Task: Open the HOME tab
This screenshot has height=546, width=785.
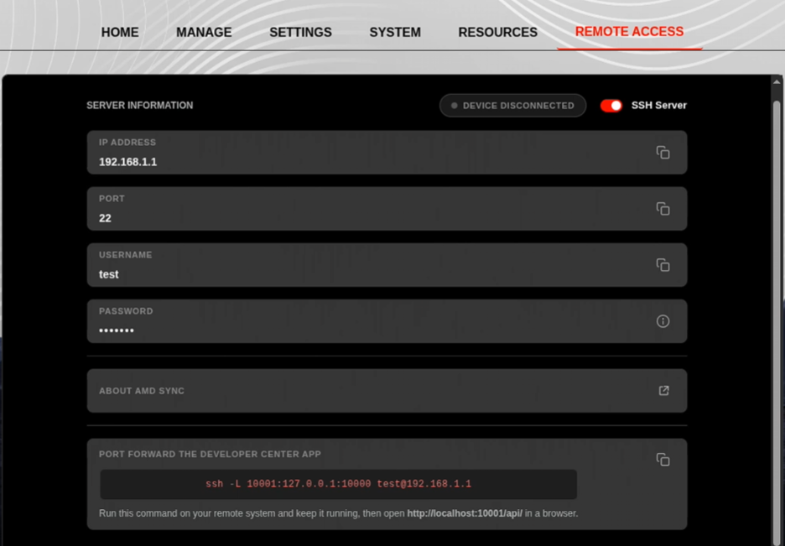Action: (120, 32)
